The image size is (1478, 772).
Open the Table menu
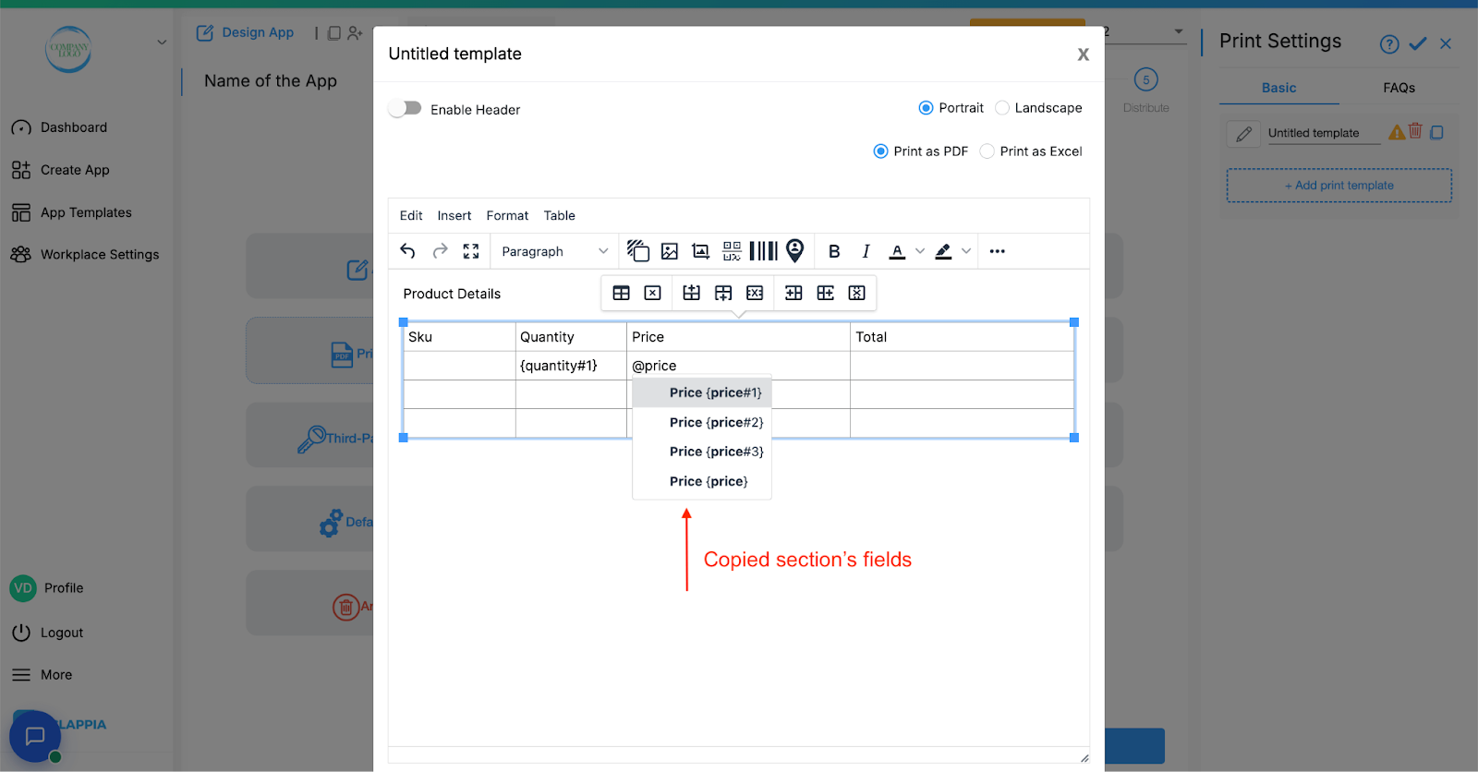[x=559, y=216]
